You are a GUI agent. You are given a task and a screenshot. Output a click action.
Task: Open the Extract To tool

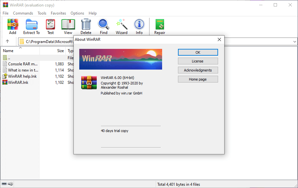pyautogui.click(x=31, y=26)
